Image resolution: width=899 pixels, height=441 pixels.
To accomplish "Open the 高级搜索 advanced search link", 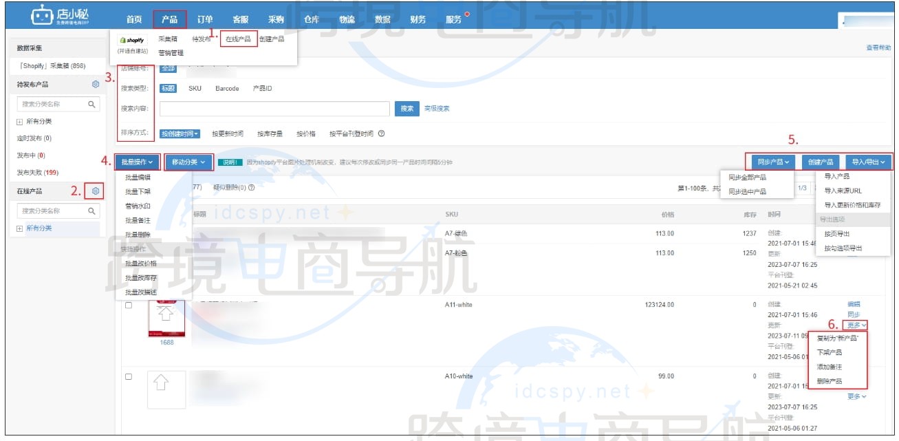I will pos(437,109).
